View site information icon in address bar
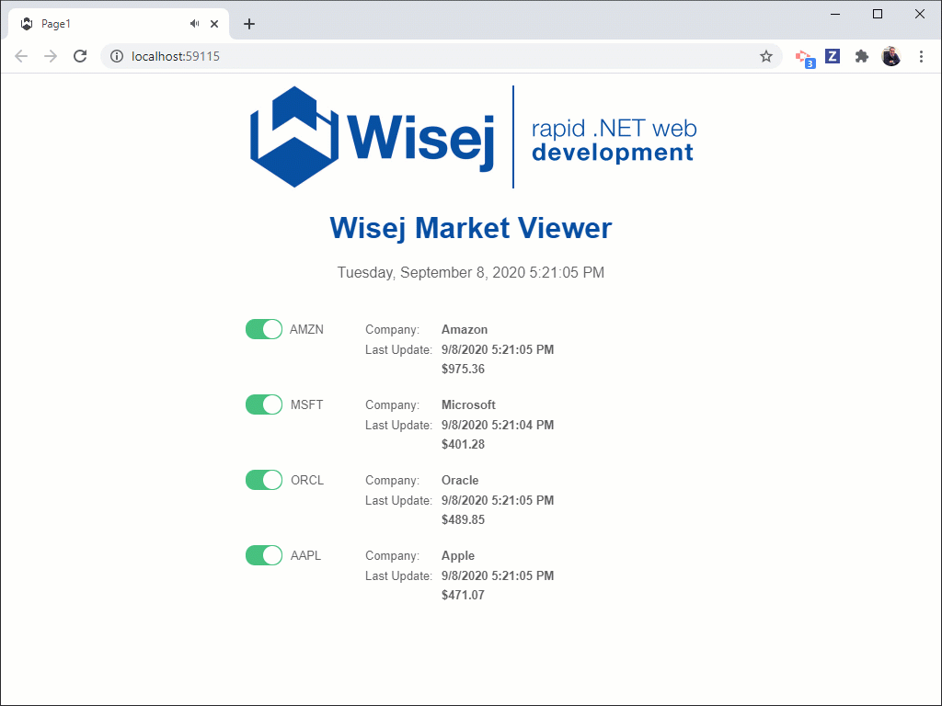This screenshot has height=706, width=942. [117, 56]
